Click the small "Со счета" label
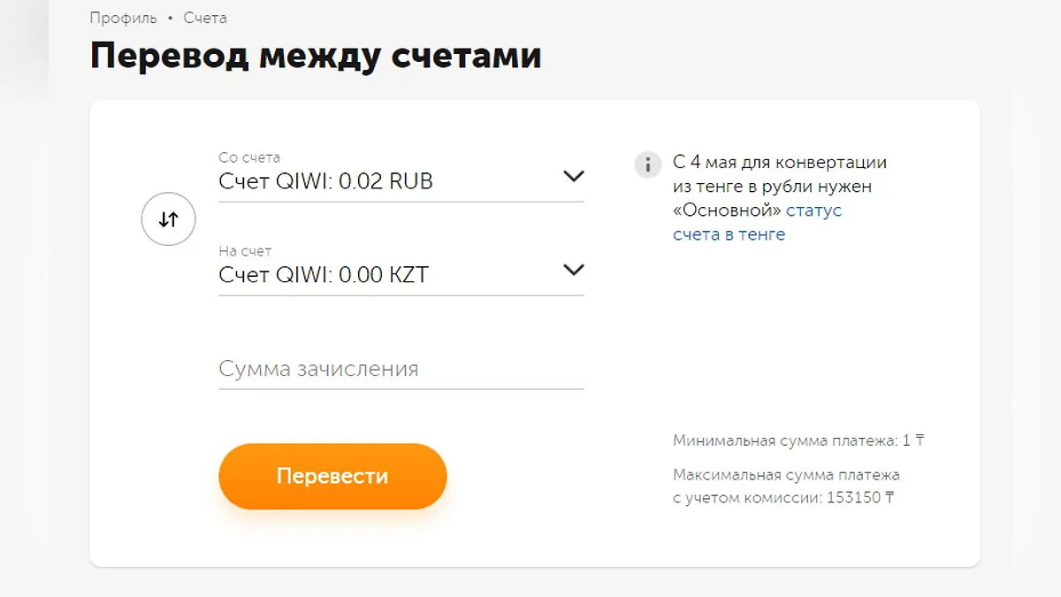The height and width of the screenshot is (597, 1061). point(249,157)
